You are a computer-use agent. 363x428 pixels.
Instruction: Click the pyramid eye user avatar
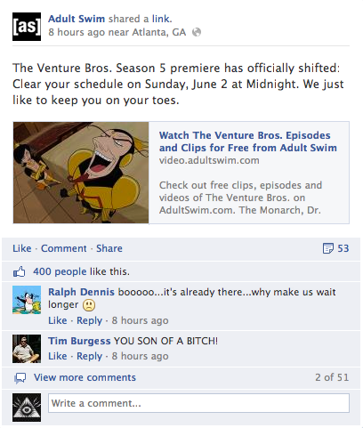(27, 408)
